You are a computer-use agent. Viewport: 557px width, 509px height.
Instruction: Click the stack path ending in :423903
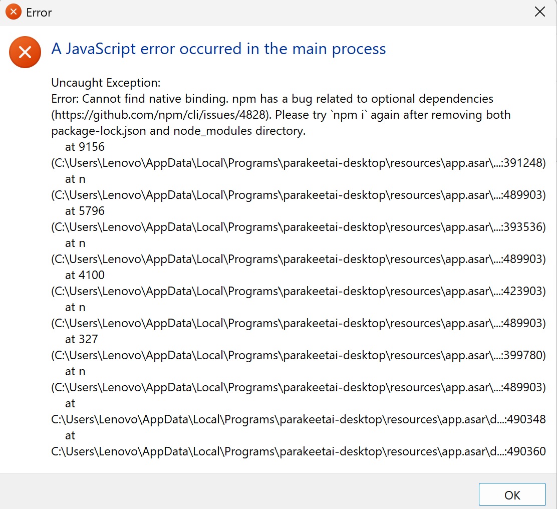point(299,291)
